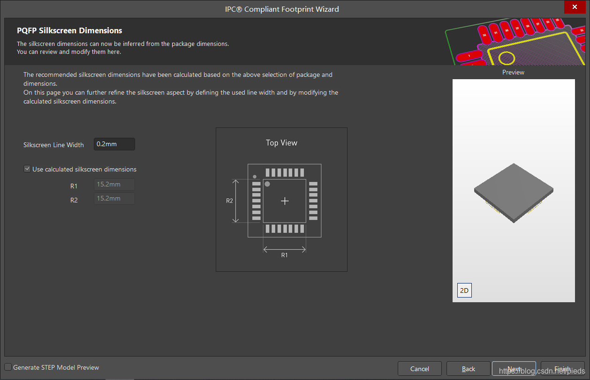Click Finish to complete the wizard

tap(562, 369)
